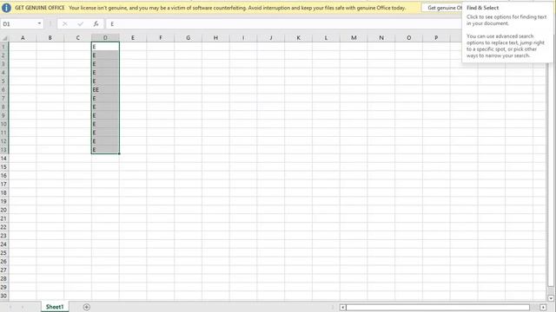The width and height of the screenshot is (556, 312).
Task: Select row 6 header
Action: (x=3, y=89)
